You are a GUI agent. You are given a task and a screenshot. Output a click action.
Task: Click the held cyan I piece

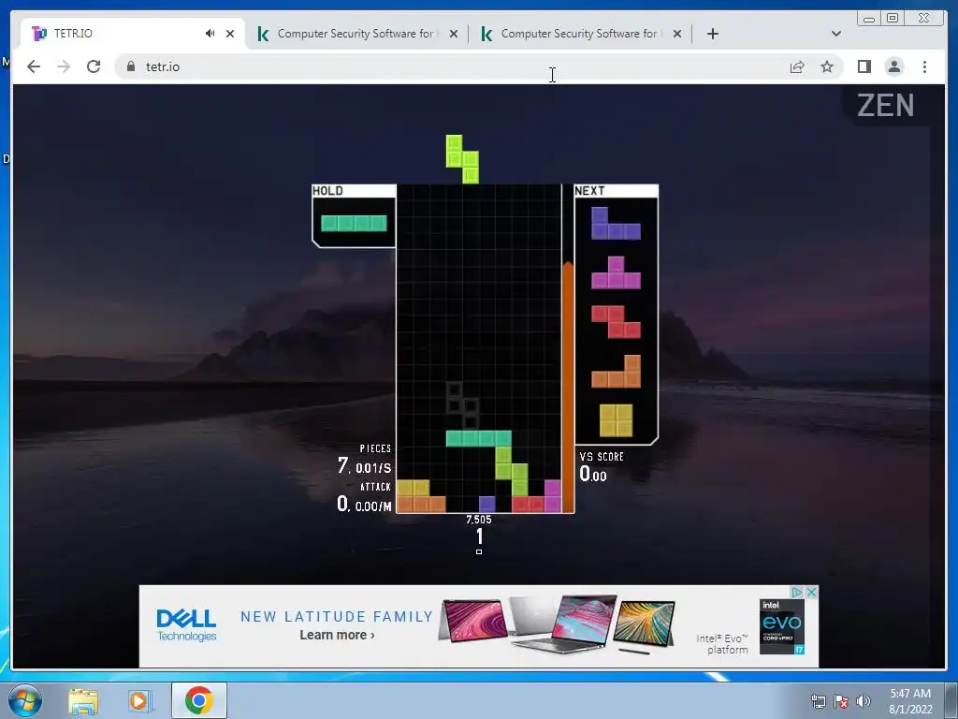point(354,223)
